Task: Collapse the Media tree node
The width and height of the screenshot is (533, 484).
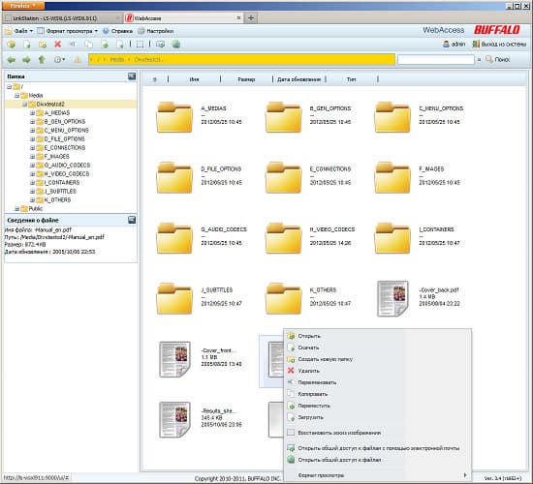Action: tap(16, 96)
